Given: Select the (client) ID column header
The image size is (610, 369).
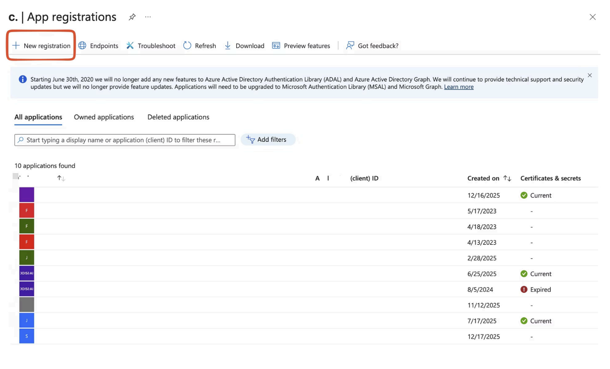Looking at the screenshot, I should point(364,178).
